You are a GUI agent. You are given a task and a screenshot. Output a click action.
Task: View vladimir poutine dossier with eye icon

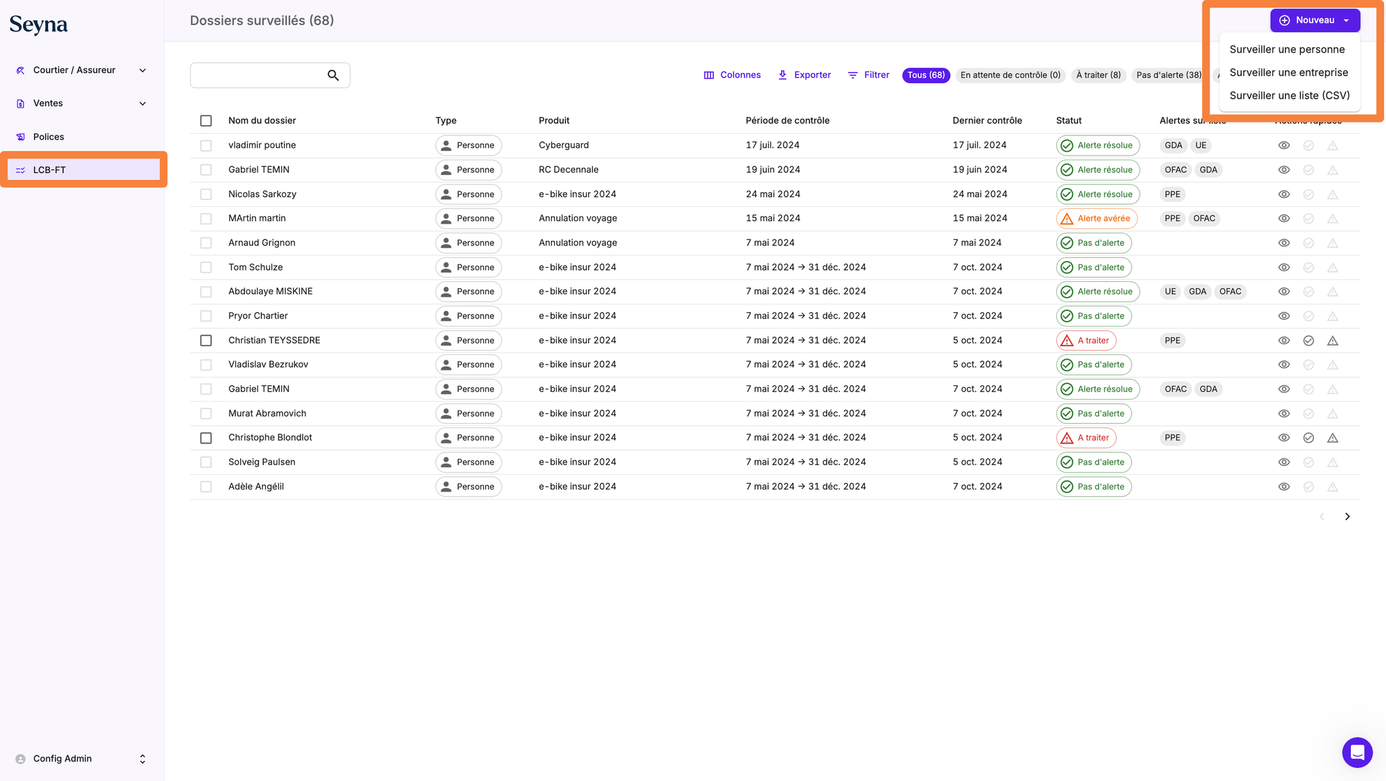(1284, 145)
